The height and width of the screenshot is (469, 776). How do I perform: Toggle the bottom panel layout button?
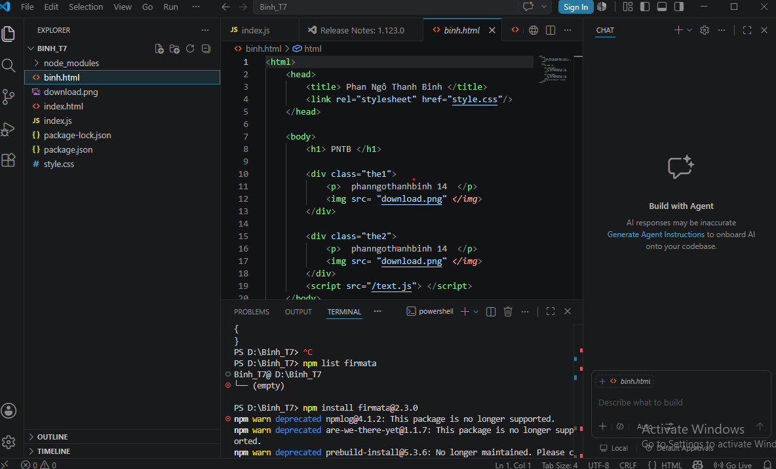point(662,7)
